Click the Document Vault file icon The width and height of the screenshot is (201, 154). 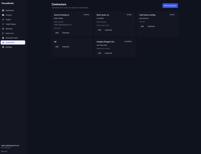3,38
